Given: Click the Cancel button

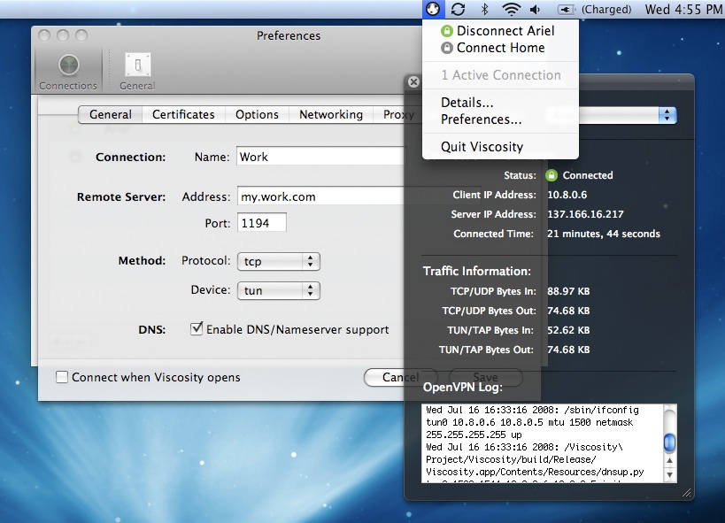Looking at the screenshot, I should (x=400, y=377).
